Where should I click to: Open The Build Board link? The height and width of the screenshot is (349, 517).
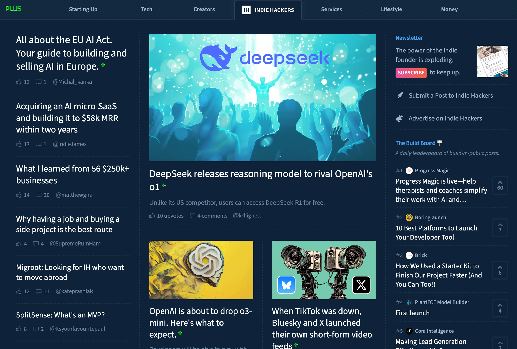(x=415, y=143)
